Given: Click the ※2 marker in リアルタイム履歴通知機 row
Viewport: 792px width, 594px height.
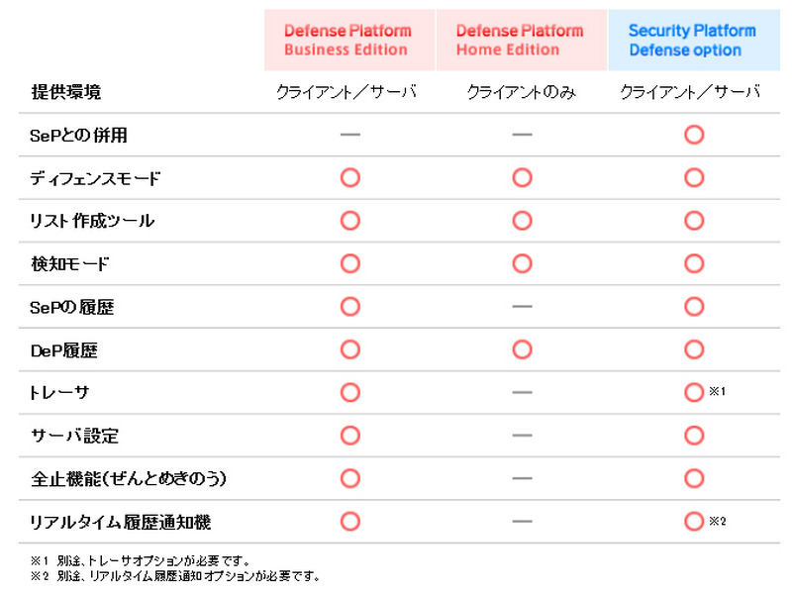Looking at the screenshot, I should 719,521.
